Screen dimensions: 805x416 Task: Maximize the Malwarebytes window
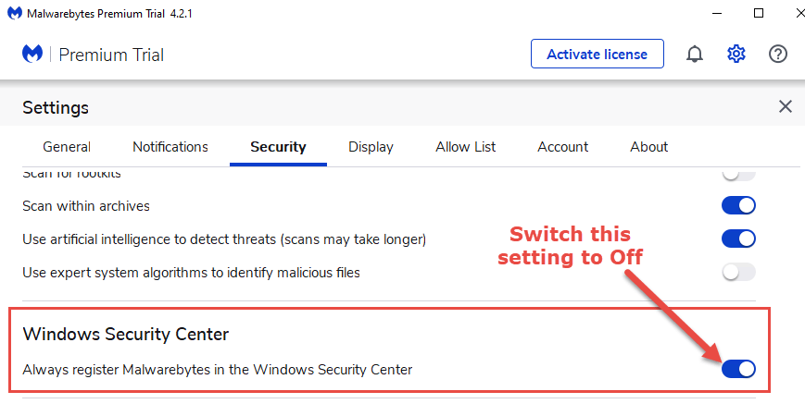coord(759,14)
